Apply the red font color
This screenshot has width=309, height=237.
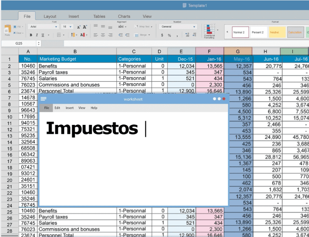tap(83, 35)
